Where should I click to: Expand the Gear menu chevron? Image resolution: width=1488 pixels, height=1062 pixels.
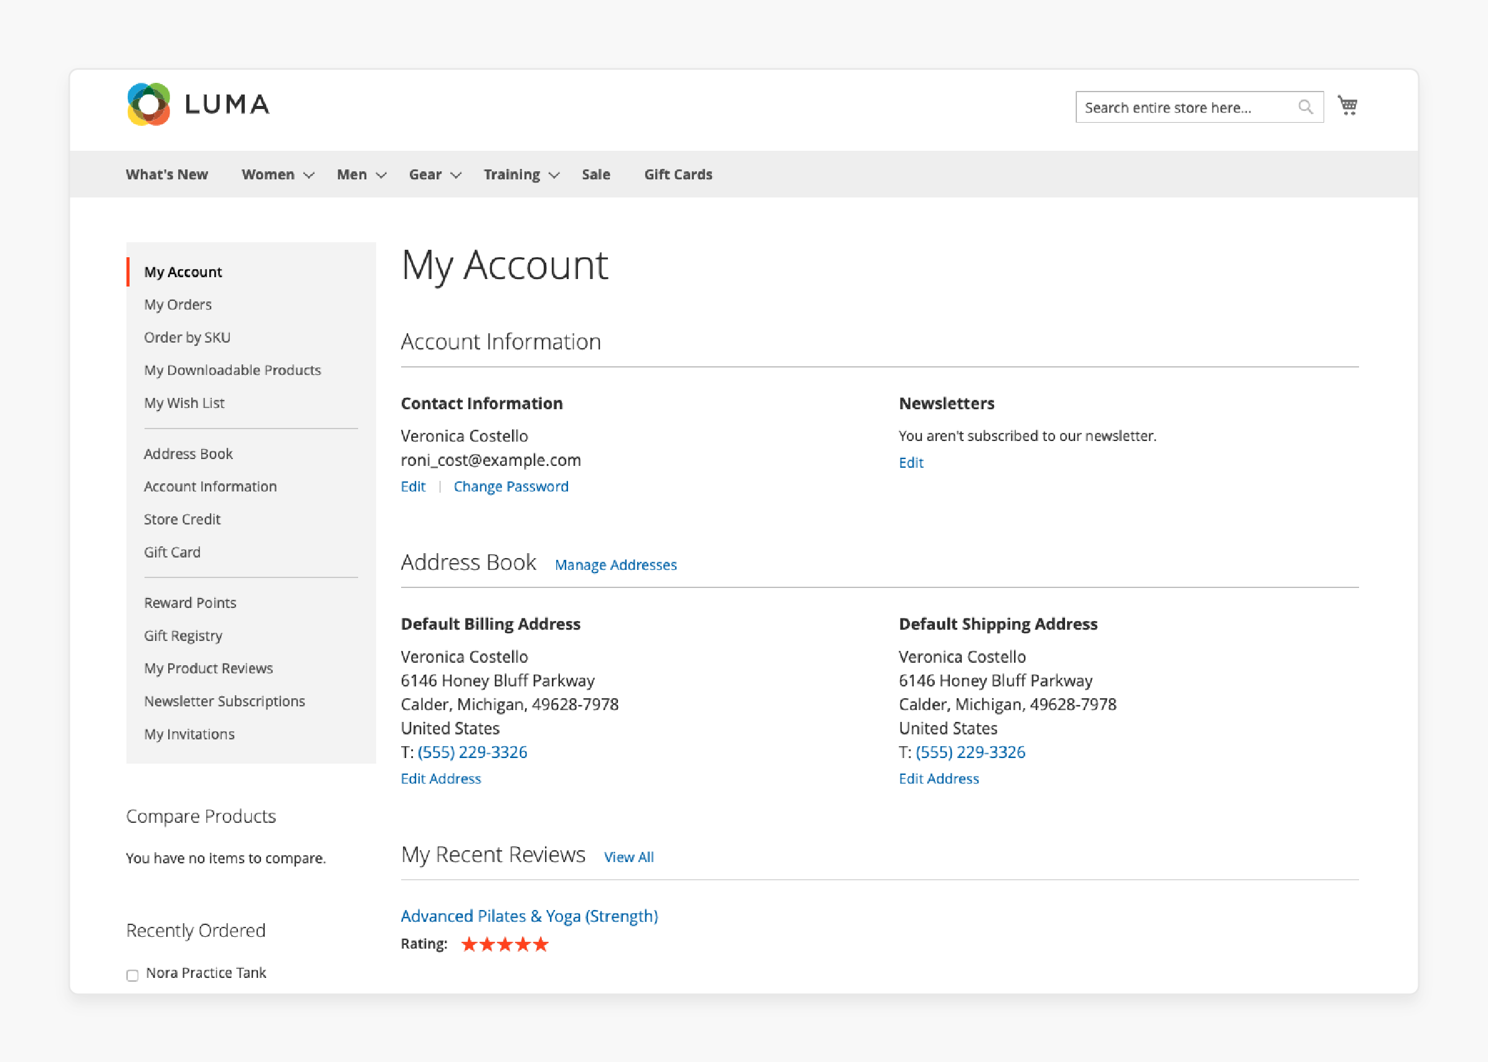[x=457, y=175]
